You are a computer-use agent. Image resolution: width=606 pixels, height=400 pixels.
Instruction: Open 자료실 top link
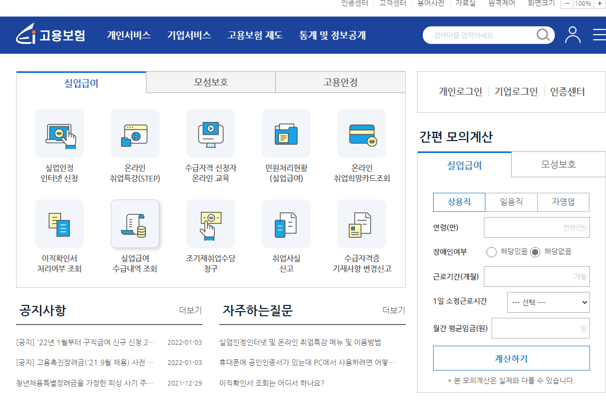[465, 3]
